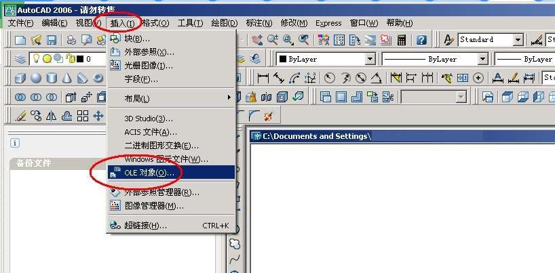Click the Open file toolbar icon
555x273 pixels.
point(36,40)
